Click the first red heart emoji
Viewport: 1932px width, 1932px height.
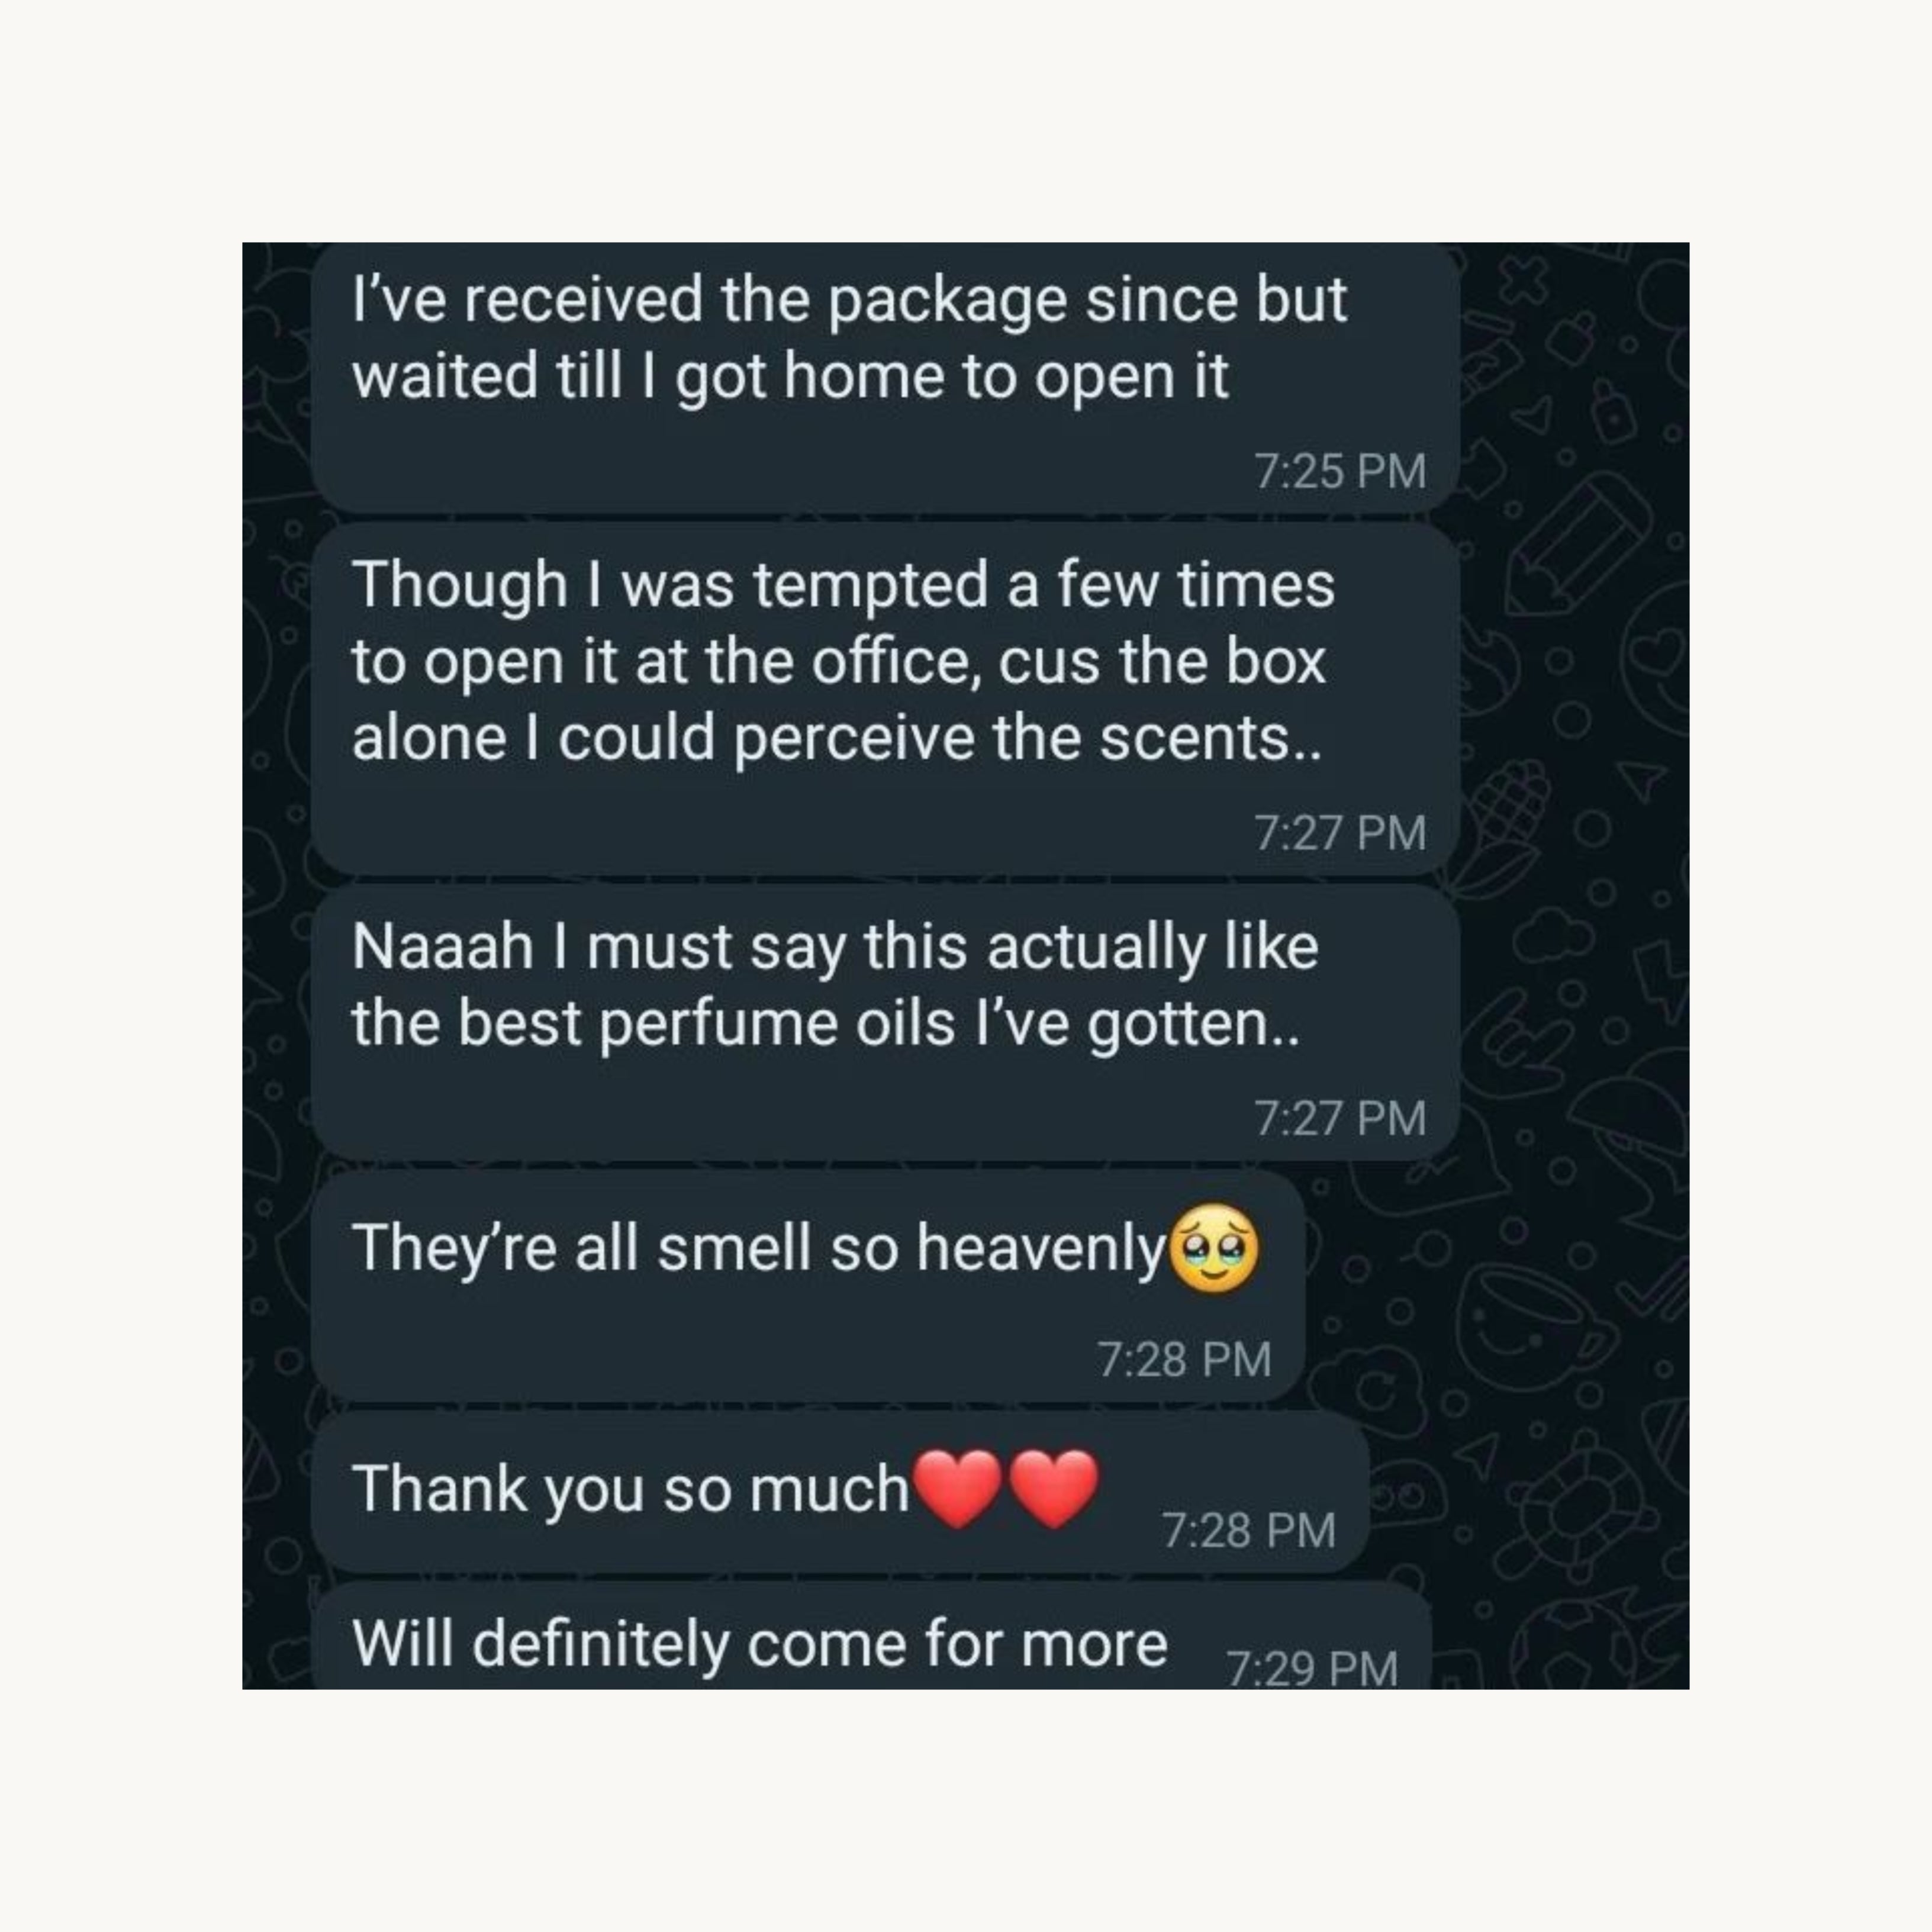(959, 1489)
